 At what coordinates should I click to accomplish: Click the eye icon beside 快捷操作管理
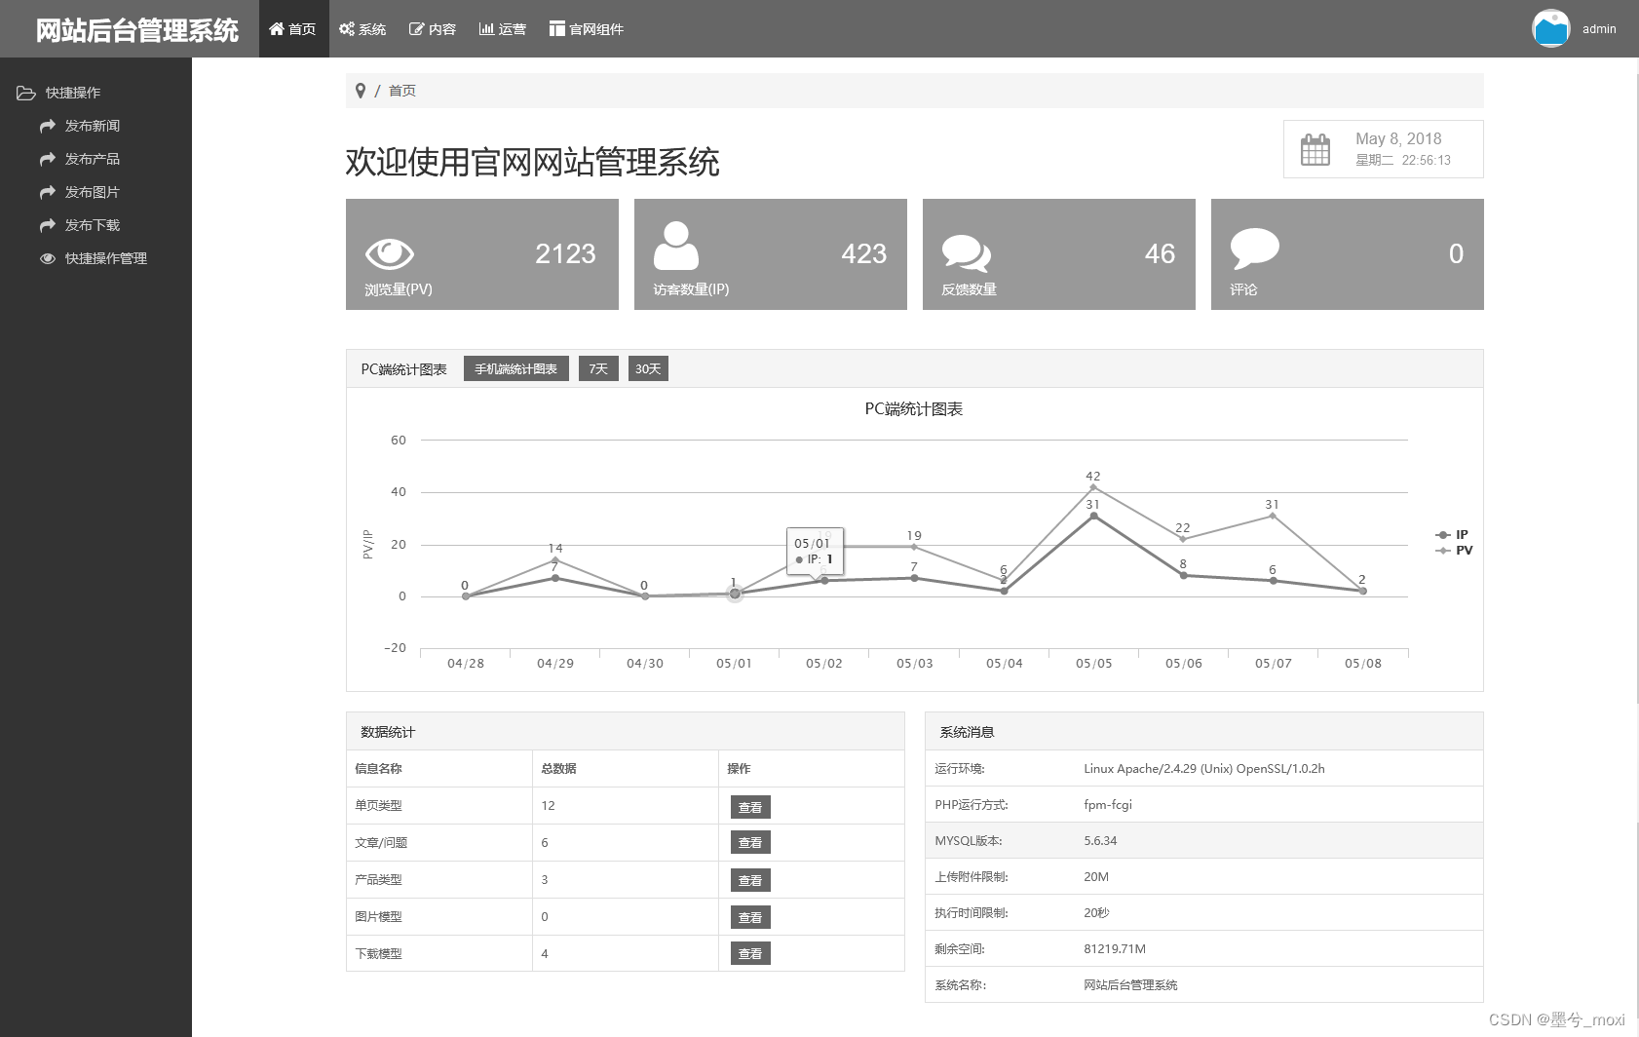click(x=47, y=258)
